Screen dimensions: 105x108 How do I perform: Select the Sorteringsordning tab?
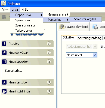tap(90, 38)
